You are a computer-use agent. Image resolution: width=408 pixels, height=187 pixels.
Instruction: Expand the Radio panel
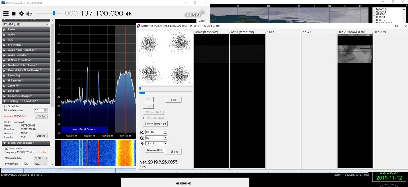pos(26,30)
